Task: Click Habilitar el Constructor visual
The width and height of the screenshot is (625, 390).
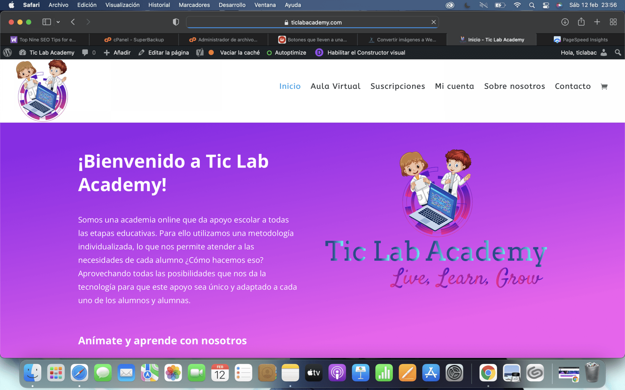Action: tap(360, 53)
